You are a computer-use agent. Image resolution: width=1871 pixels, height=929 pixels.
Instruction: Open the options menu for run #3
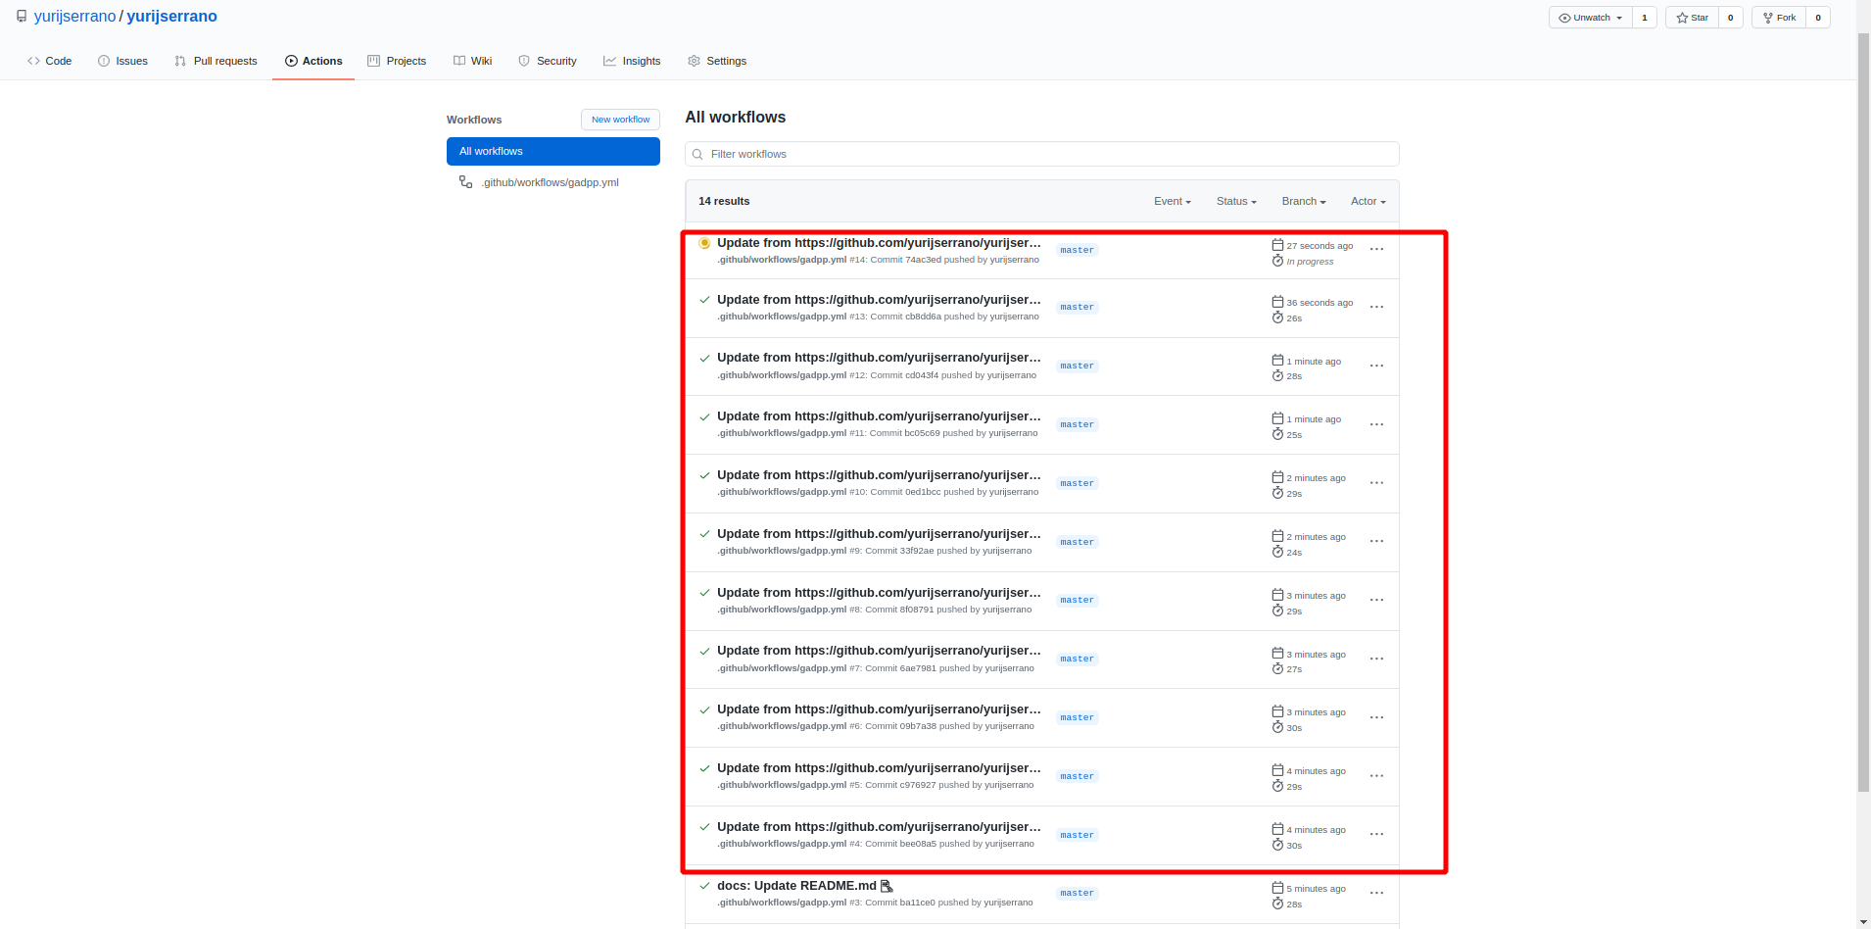1376,894
